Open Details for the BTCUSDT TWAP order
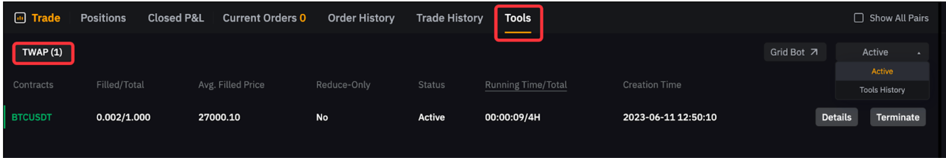This screenshot has width=946, height=158. [x=836, y=117]
